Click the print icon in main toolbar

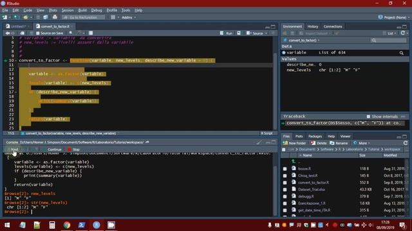55,17
